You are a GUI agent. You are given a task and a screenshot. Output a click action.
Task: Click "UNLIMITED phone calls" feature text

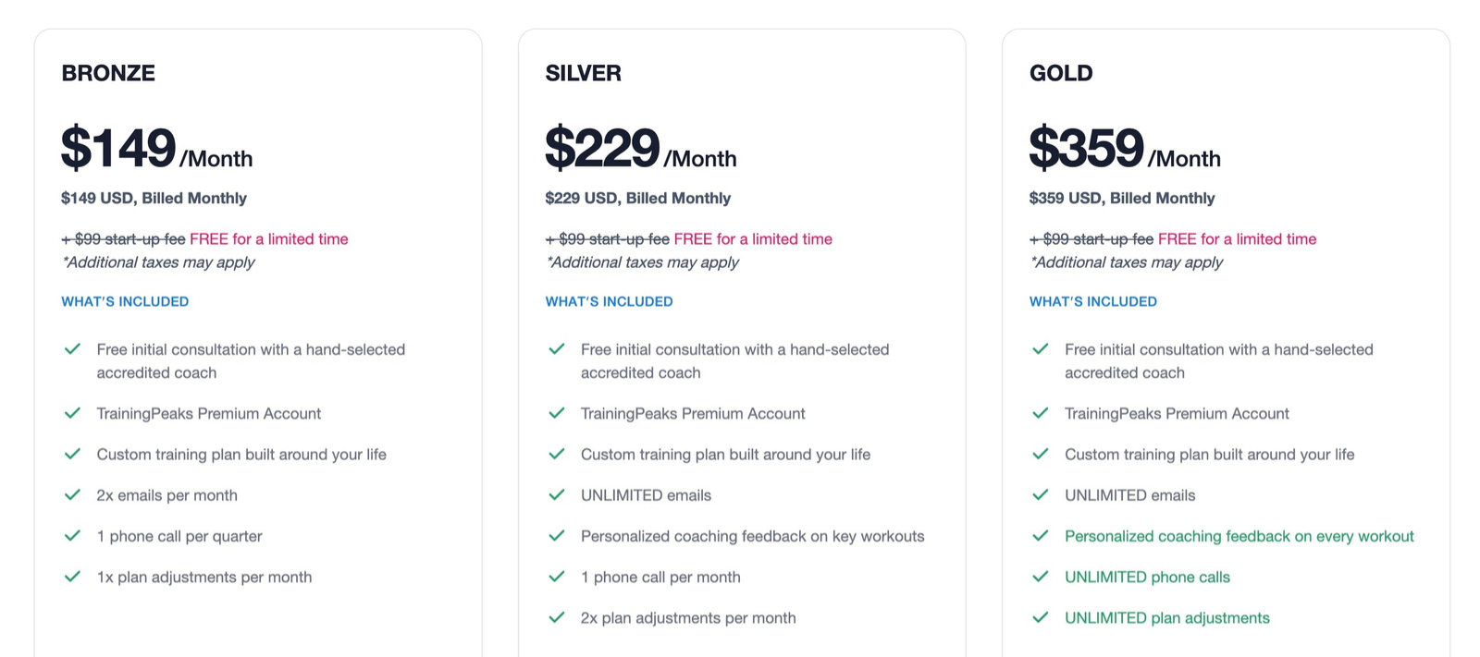point(1147,578)
